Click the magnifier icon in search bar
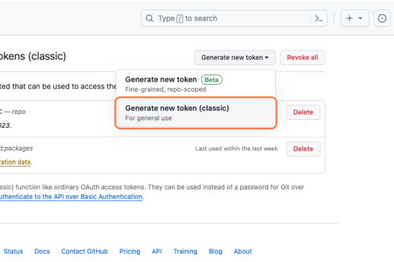394x262 pixels. [150, 18]
